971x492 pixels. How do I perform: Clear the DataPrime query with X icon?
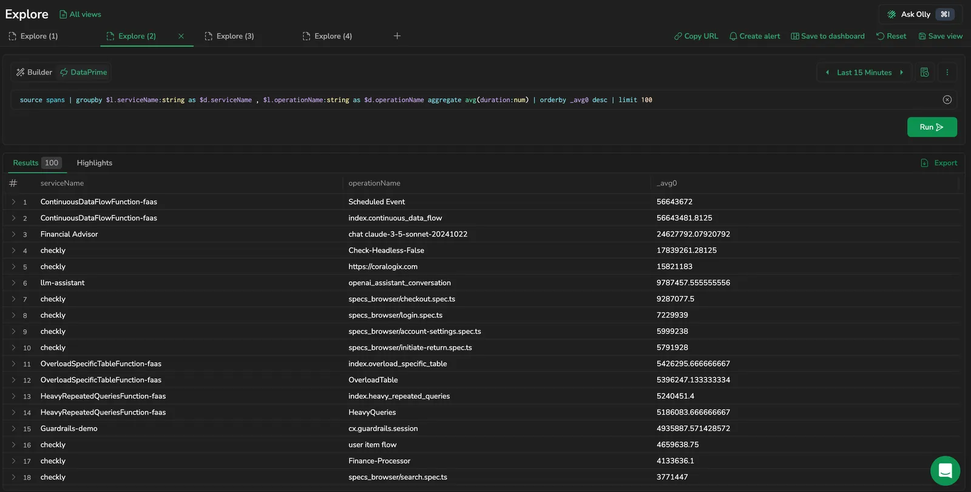[x=947, y=99]
